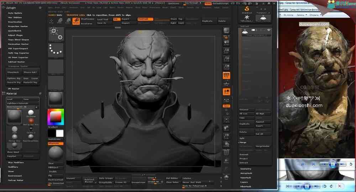Start slideshow in the upper photo viewer

(333, 164)
